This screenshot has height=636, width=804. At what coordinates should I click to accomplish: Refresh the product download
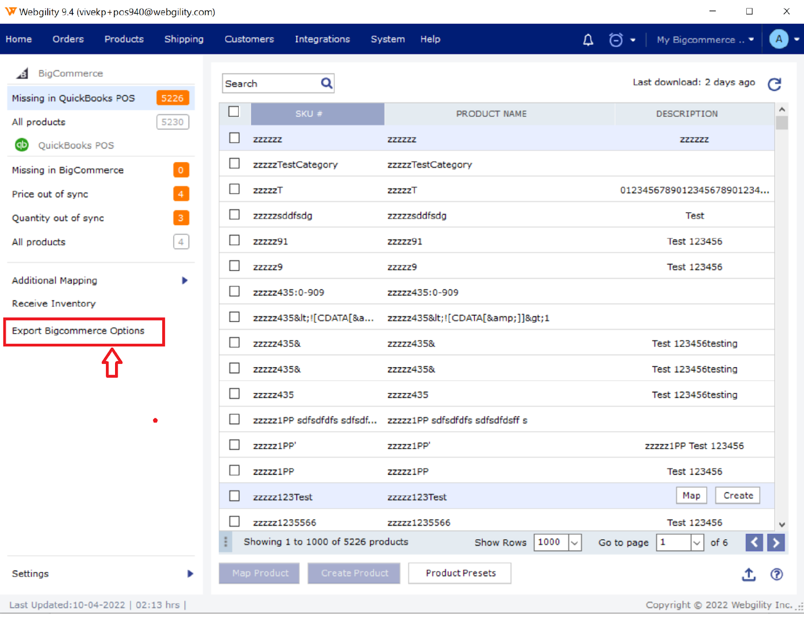coord(774,84)
